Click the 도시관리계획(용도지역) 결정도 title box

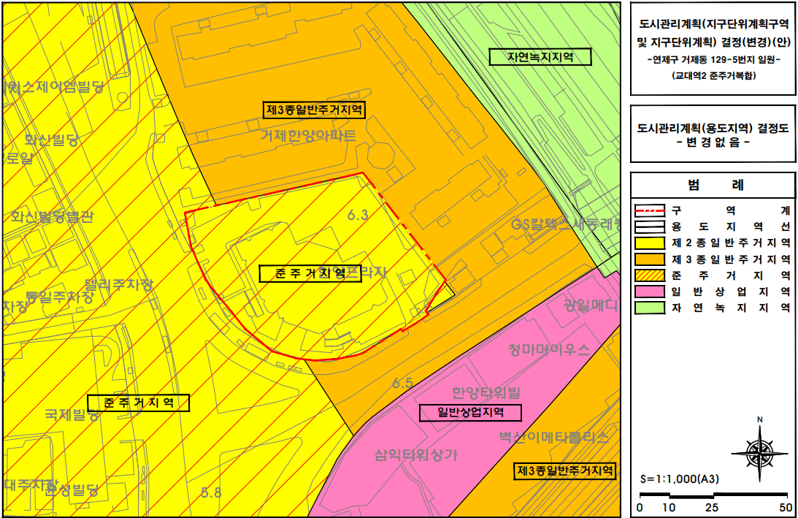point(712,134)
